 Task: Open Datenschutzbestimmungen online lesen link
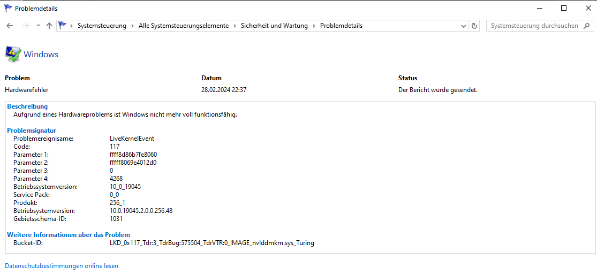tap(61, 266)
